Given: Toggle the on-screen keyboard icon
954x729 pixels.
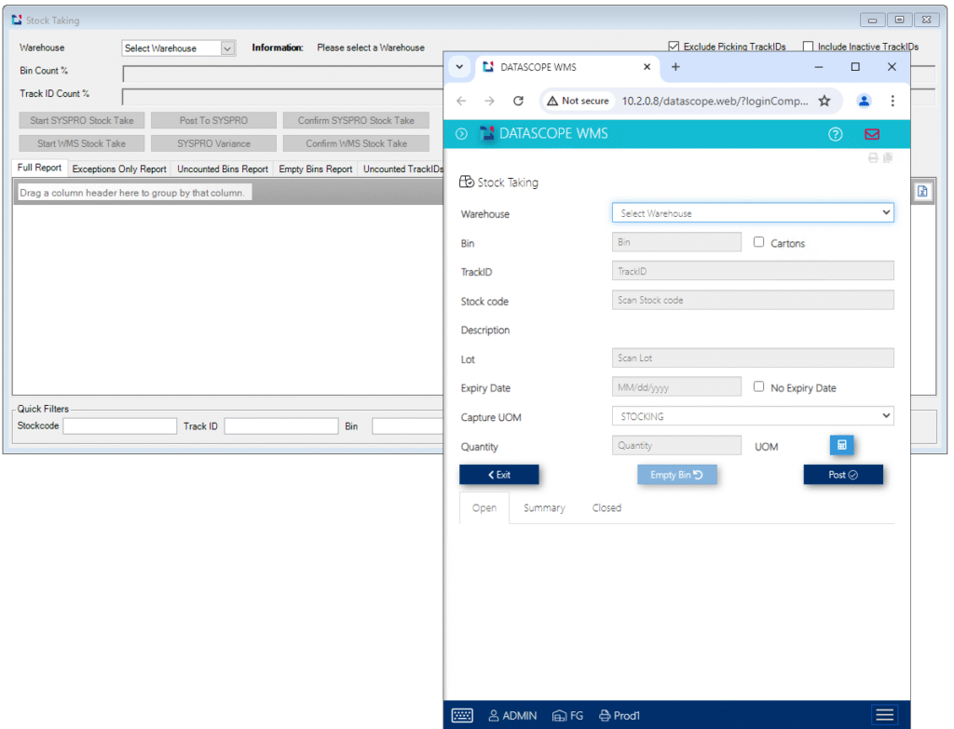Looking at the screenshot, I should click(x=462, y=715).
